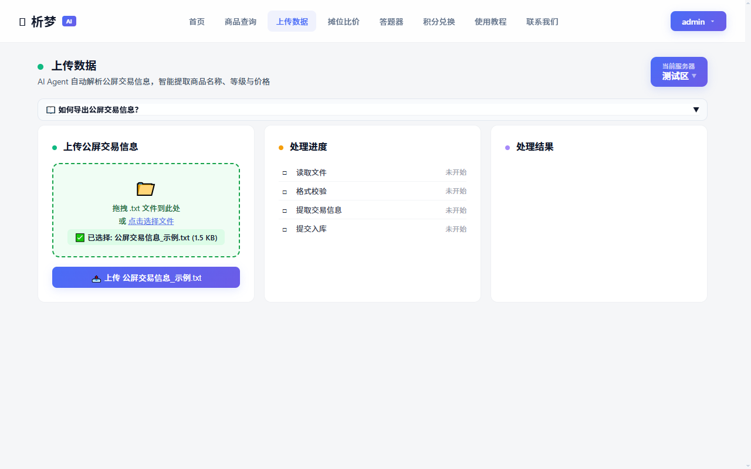
Task: Click 未开始 status of 提交入库
Action: 456,229
